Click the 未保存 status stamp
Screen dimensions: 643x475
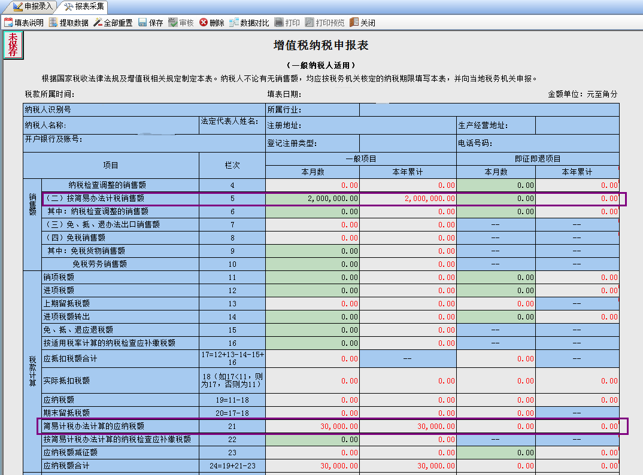point(13,45)
